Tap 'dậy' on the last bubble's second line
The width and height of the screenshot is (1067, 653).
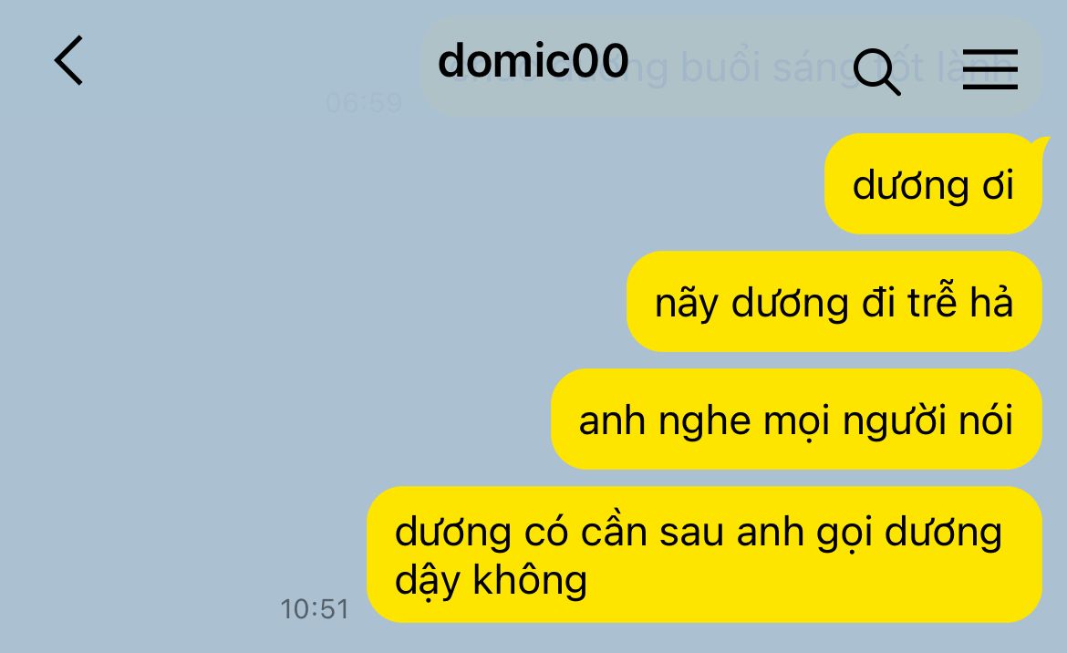428,582
